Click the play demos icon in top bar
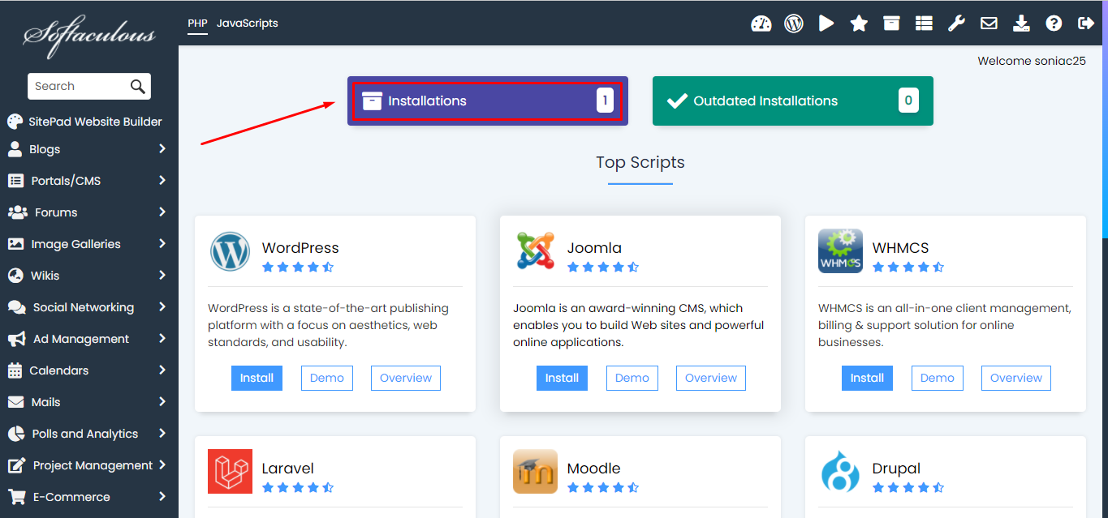The height and width of the screenshot is (518, 1108). [826, 24]
